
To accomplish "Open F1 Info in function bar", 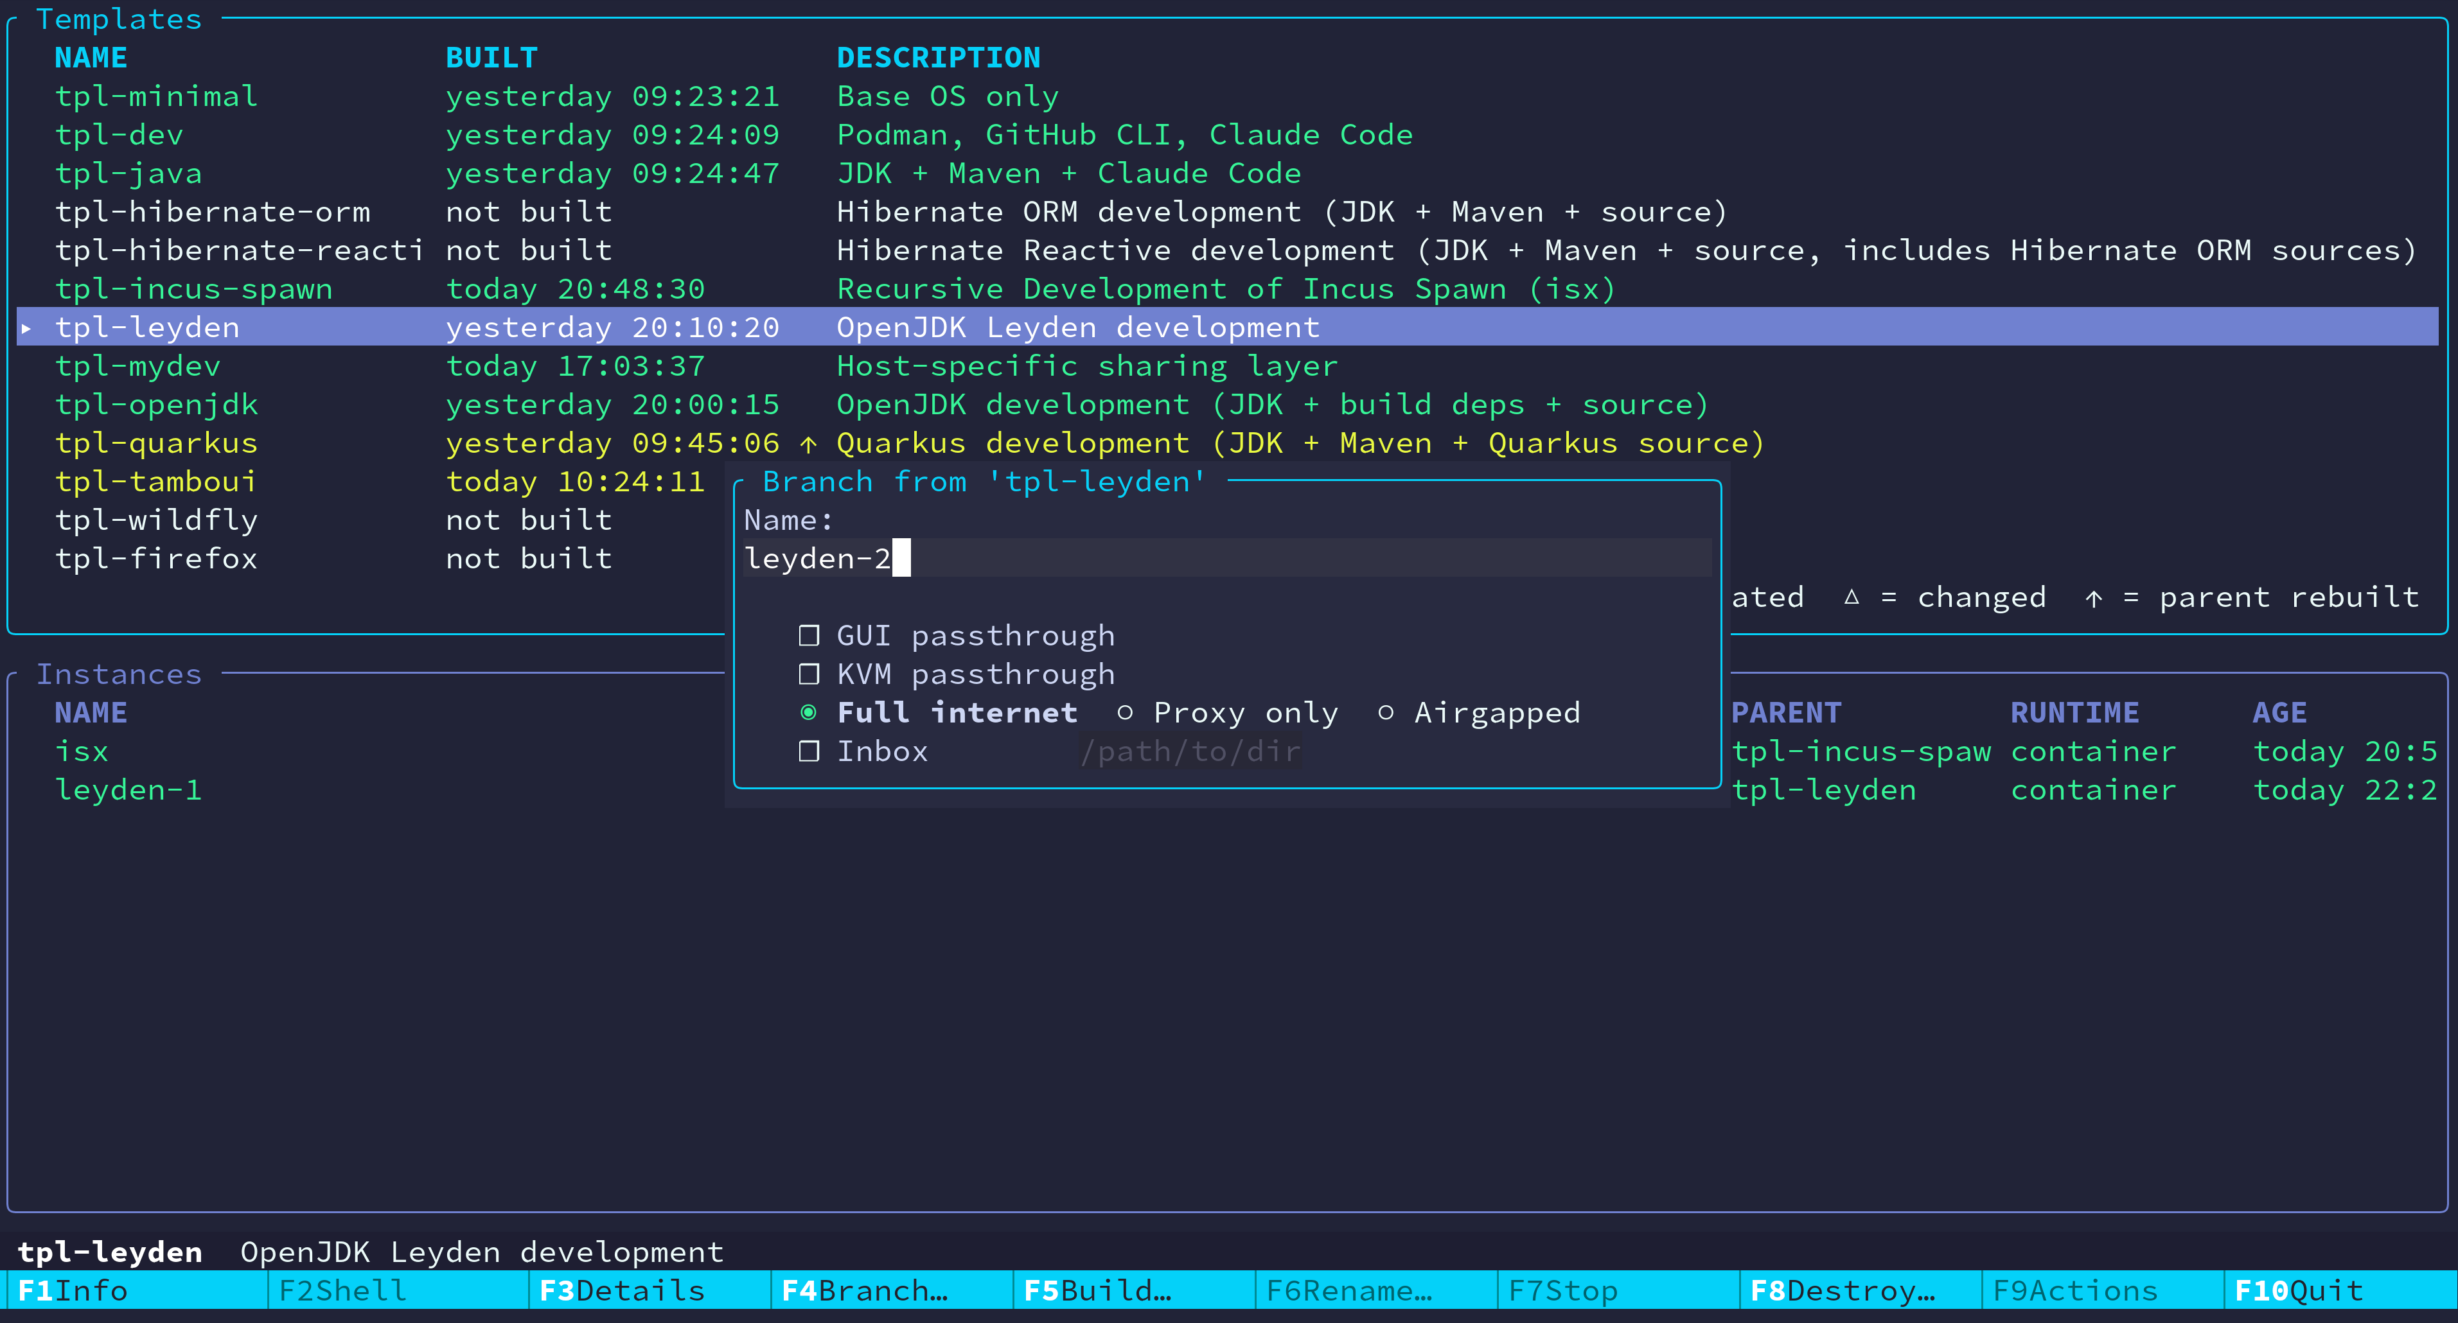I will click(137, 1291).
